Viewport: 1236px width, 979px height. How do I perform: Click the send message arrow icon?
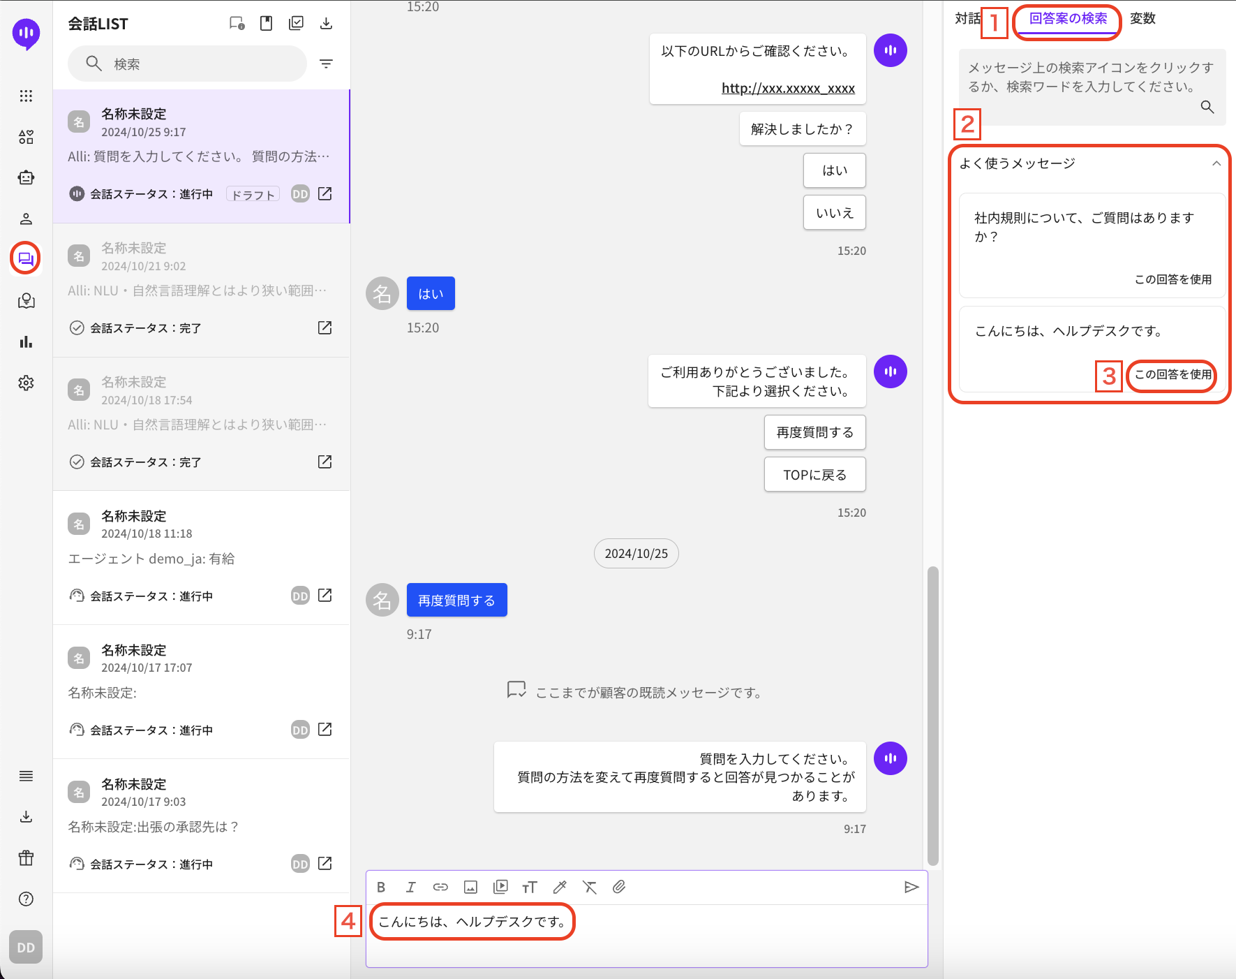pos(911,887)
